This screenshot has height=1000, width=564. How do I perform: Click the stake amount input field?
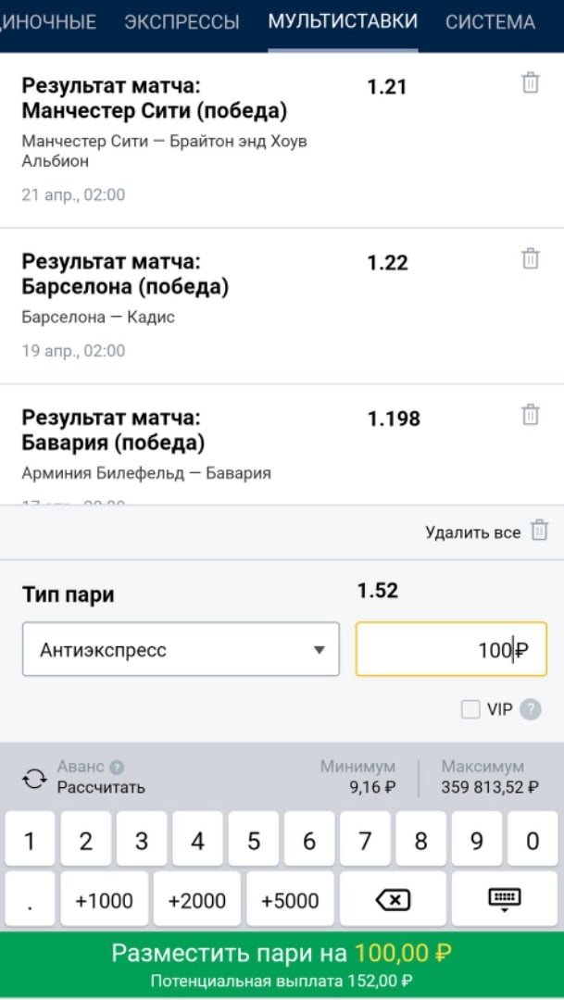[x=451, y=649]
